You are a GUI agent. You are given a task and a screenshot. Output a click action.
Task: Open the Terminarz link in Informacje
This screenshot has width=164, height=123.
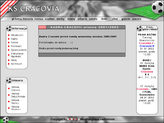point(16,46)
